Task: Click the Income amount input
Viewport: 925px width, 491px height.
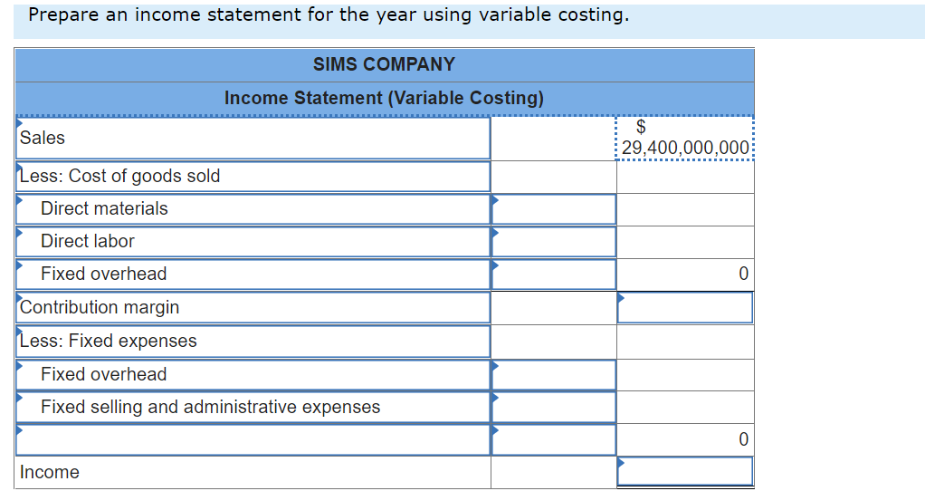Action: [685, 472]
